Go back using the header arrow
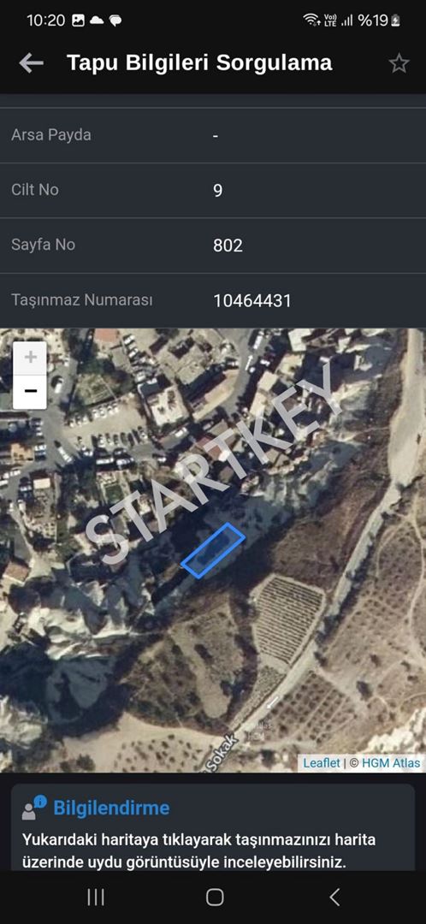The image size is (426, 924). [32, 63]
